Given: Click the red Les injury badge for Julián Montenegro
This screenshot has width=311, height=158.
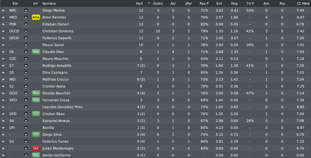Looking at the screenshot, I should coord(36,148).
